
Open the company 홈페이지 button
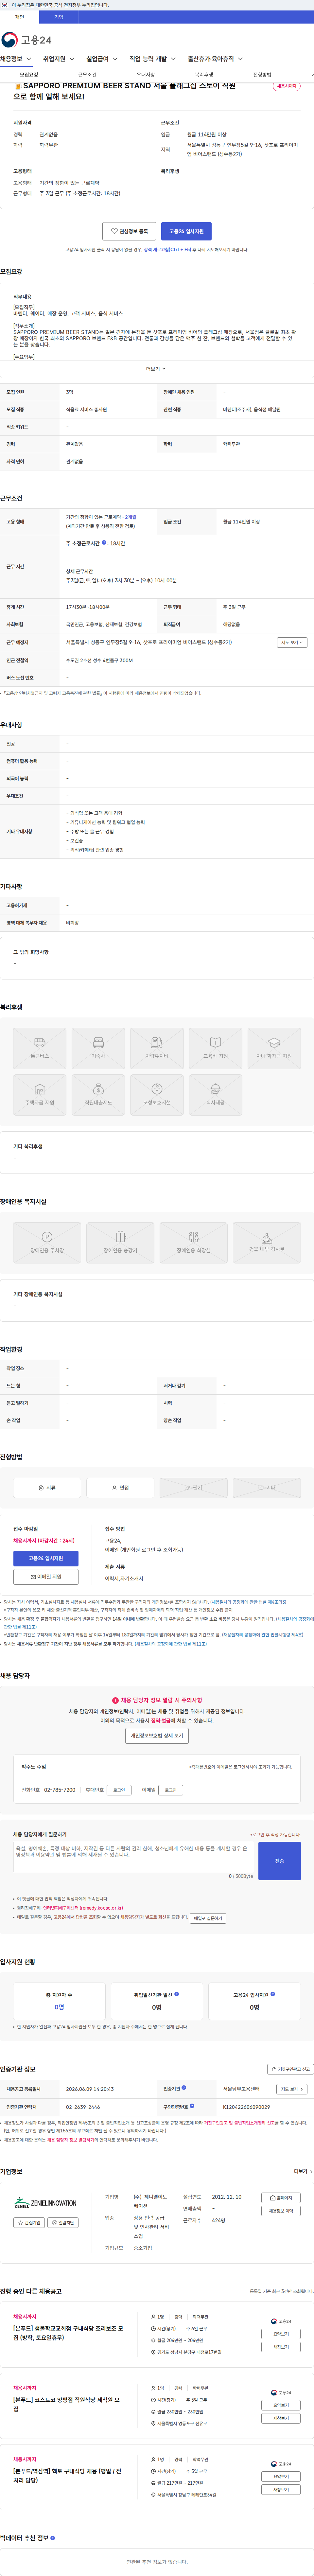281,2198
